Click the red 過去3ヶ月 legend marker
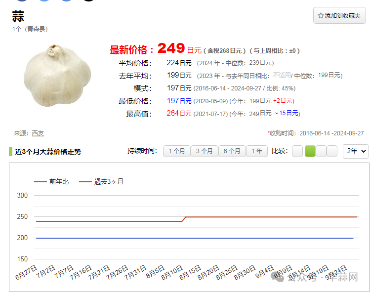Viewport: 370px width, 292px height. pyautogui.click(x=85, y=181)
